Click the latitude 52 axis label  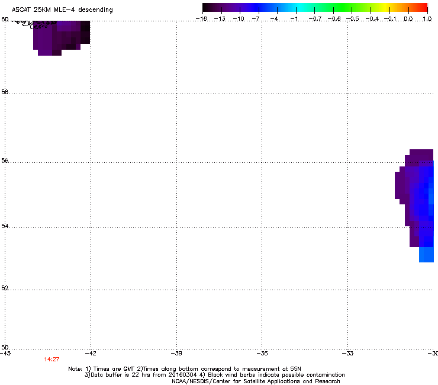[x=5, y=288]
